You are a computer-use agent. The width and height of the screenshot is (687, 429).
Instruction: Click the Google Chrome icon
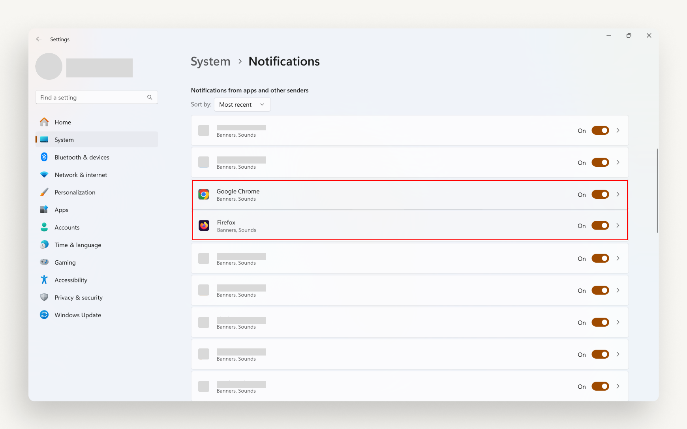point(204,194)
